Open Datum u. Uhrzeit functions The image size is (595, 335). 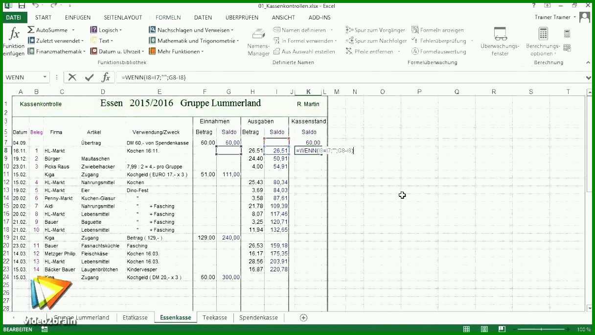[x=117, y=51]
